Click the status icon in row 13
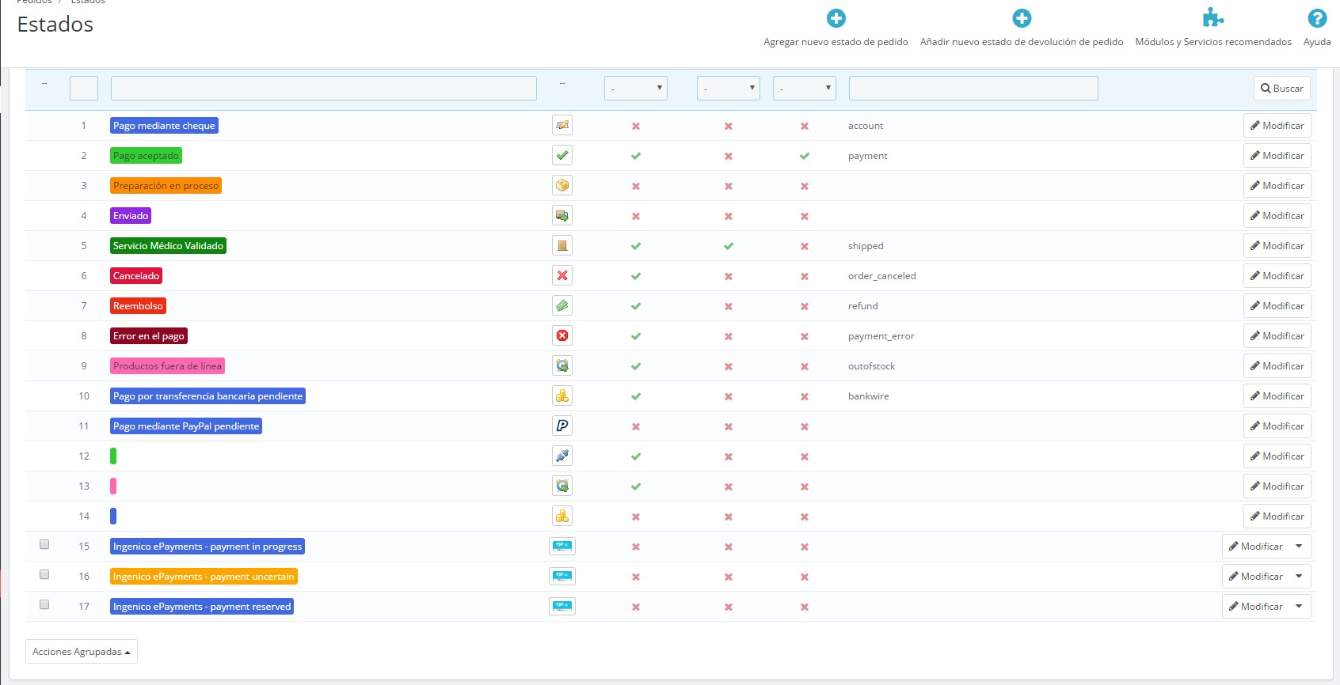Image resolution: width=1340 pixels, height=685 pixels. pyautogui.click(x=562, y=486)
